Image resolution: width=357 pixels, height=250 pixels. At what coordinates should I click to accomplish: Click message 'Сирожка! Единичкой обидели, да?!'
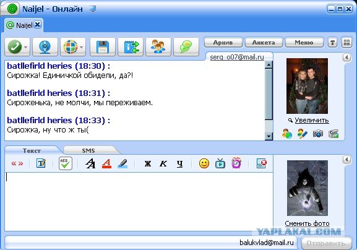[70, 75]
